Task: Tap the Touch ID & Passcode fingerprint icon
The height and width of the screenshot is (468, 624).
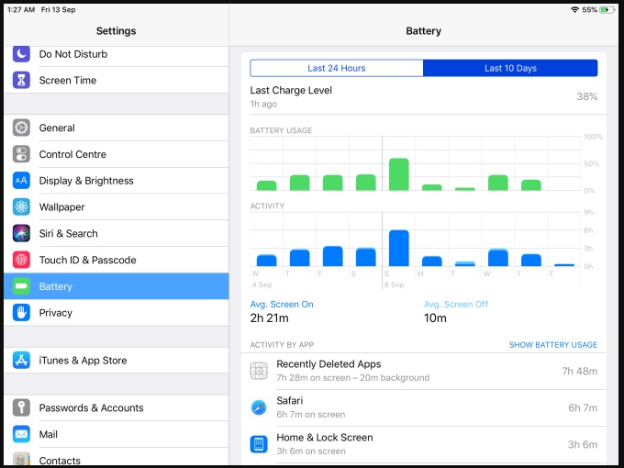Action: [22, 260]
